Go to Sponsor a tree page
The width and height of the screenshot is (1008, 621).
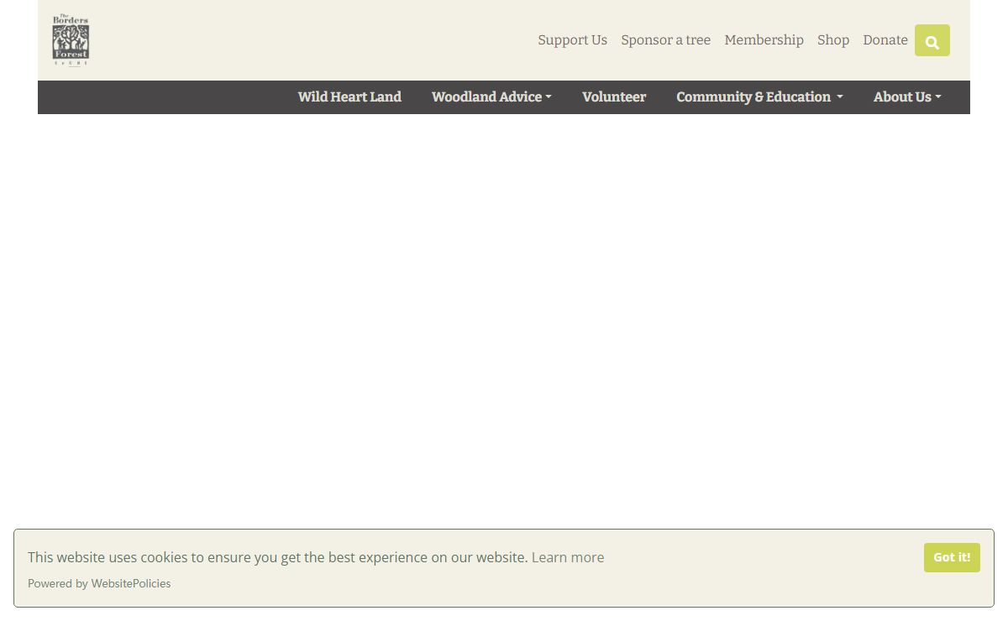click(665, 40)
